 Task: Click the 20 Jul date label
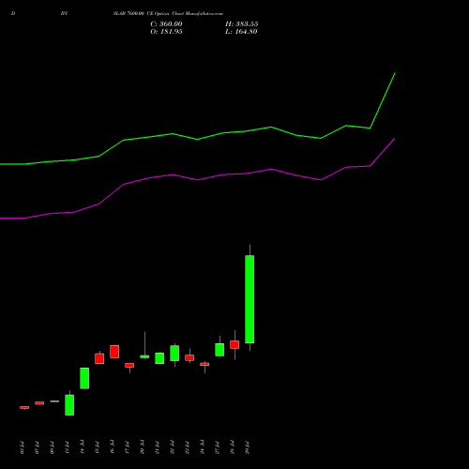143,447
